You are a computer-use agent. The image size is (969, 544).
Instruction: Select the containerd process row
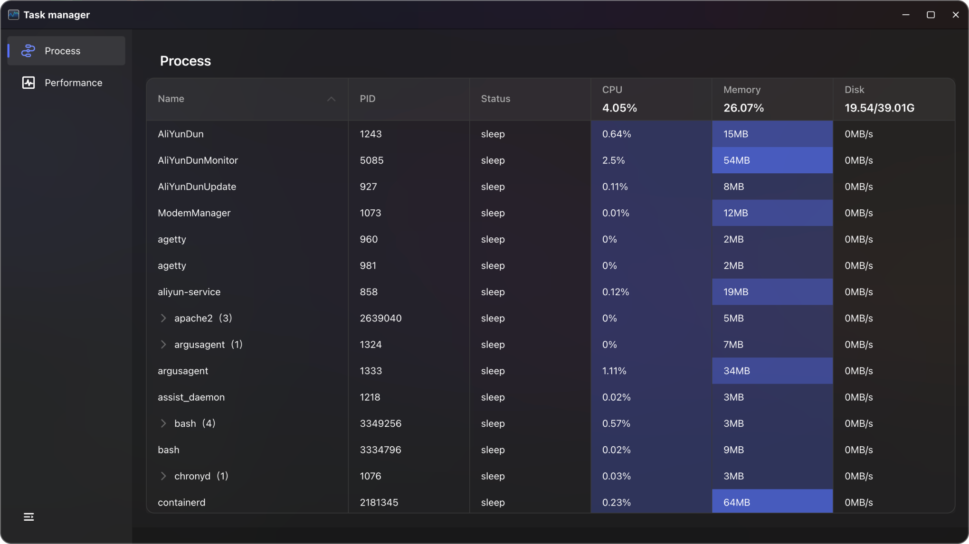[181, 502]
